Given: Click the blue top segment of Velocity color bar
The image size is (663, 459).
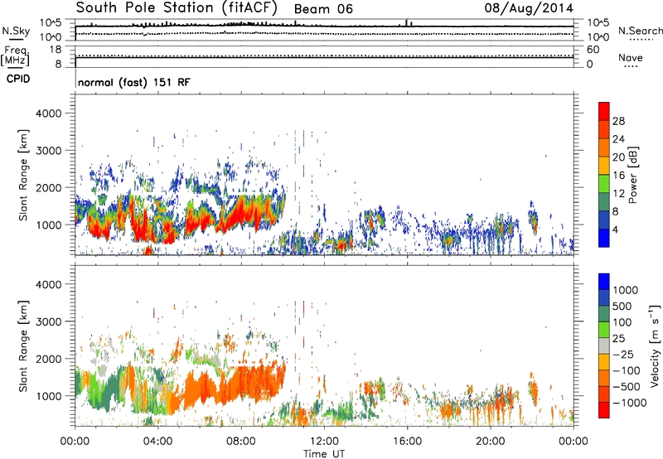Looking at the screenshot, I should pyautogui.click(x=604, y=282).
